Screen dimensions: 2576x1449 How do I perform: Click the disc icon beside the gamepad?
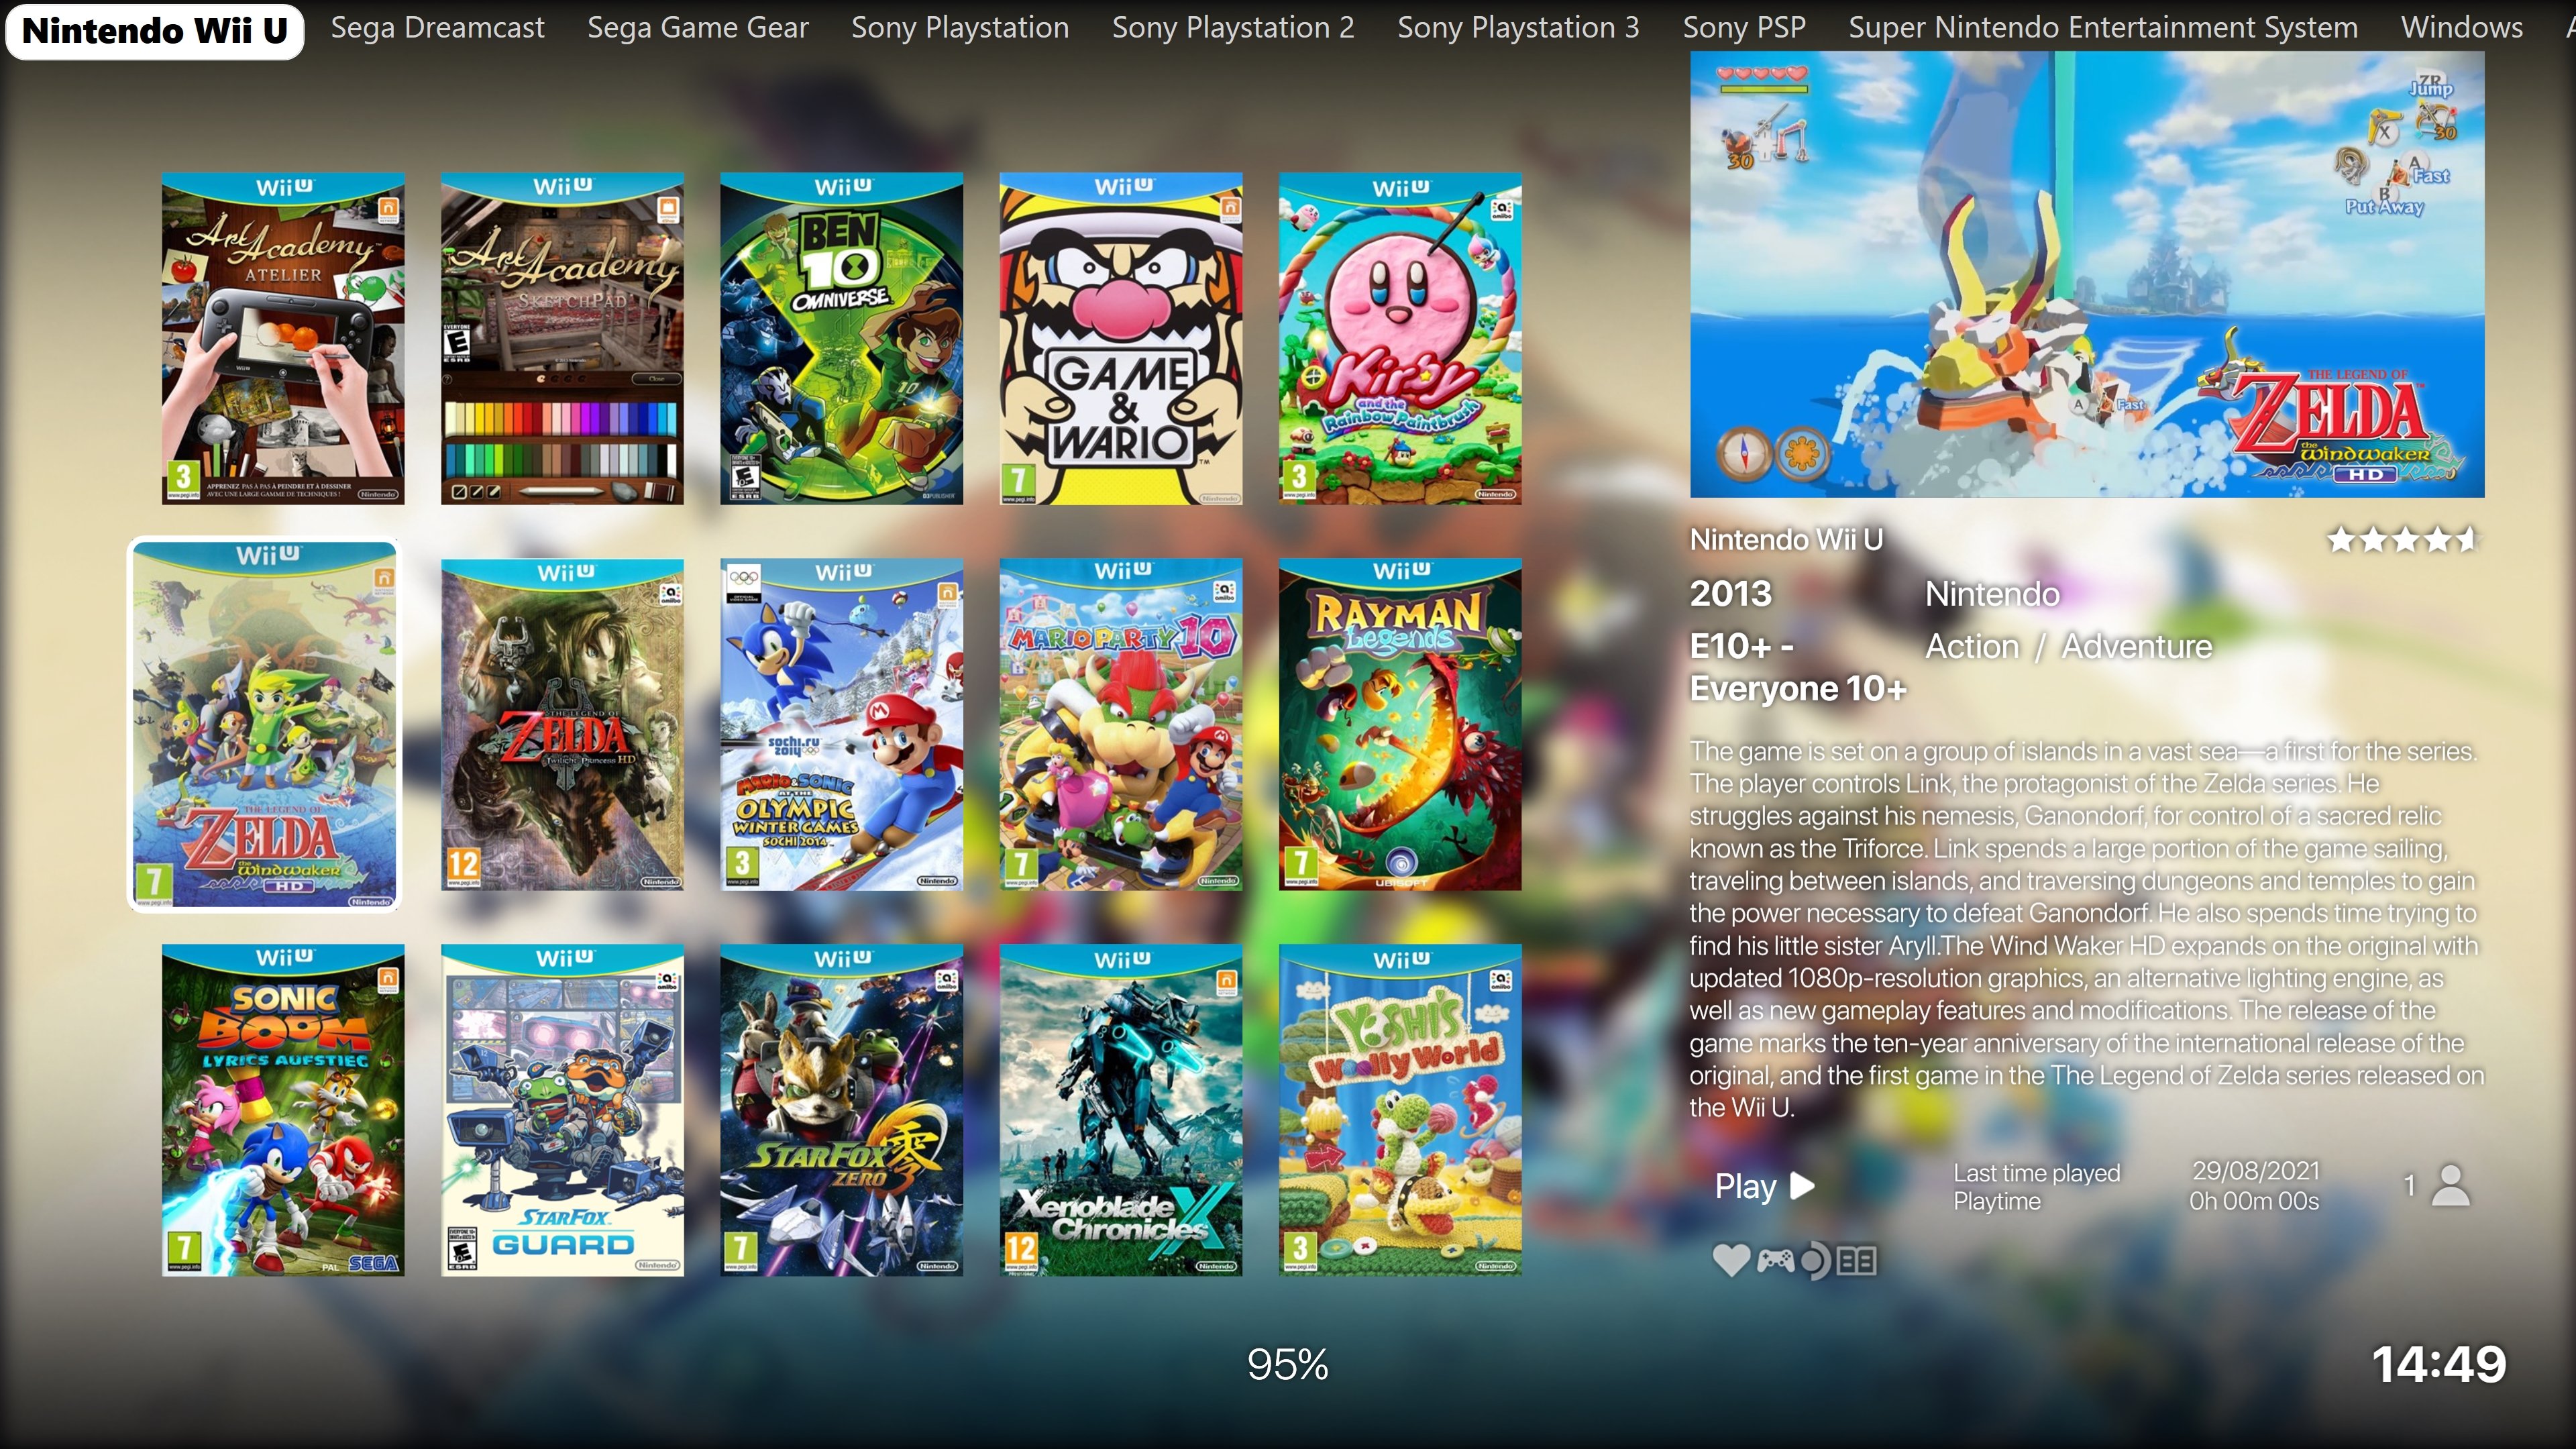pos(1815,1261)
